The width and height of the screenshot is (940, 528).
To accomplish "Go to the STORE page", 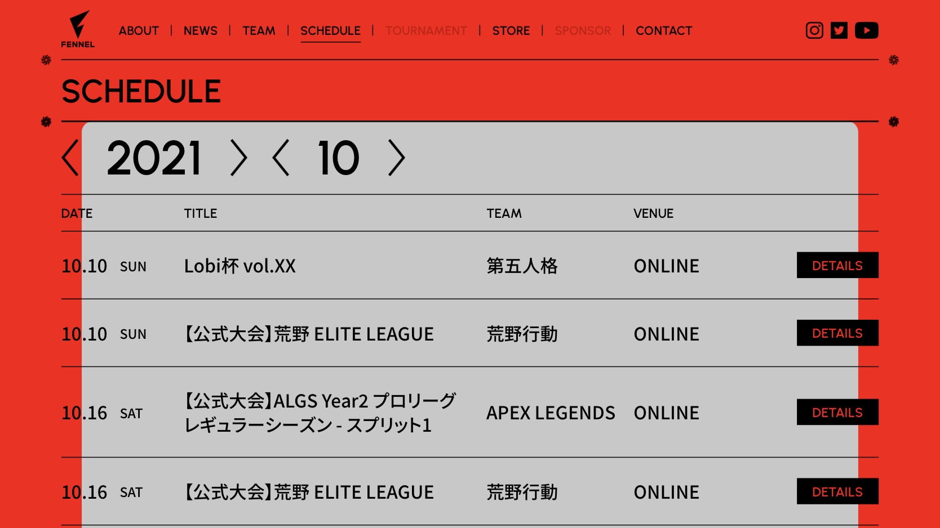I will [x=511, y=31].
